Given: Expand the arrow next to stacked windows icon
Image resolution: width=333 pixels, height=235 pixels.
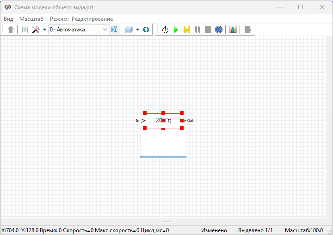Looking at the screenshot, I should 137,30.
